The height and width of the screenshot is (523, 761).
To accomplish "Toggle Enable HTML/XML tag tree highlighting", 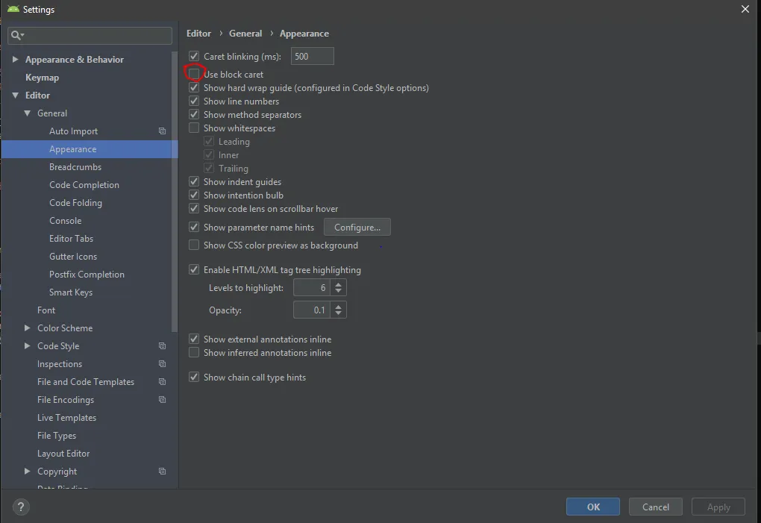I will (x=194, y=270).
